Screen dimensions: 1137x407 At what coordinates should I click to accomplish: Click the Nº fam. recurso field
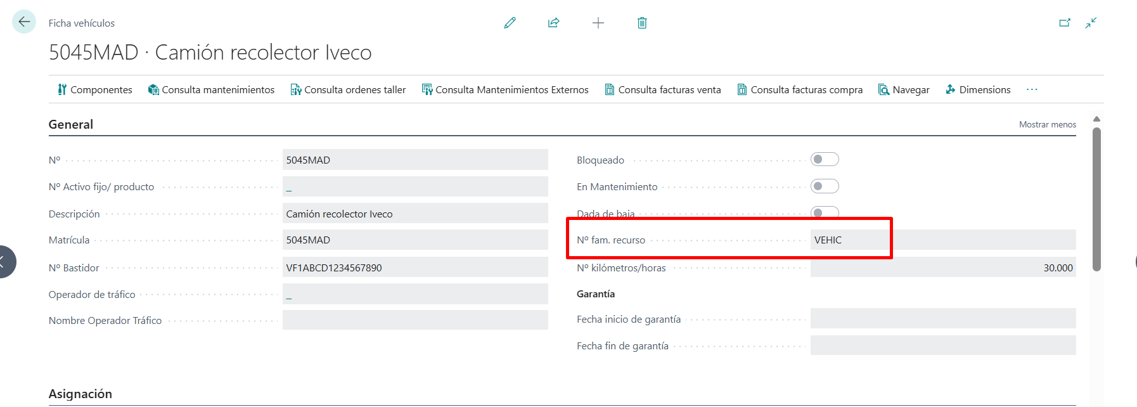click(943, 240)
